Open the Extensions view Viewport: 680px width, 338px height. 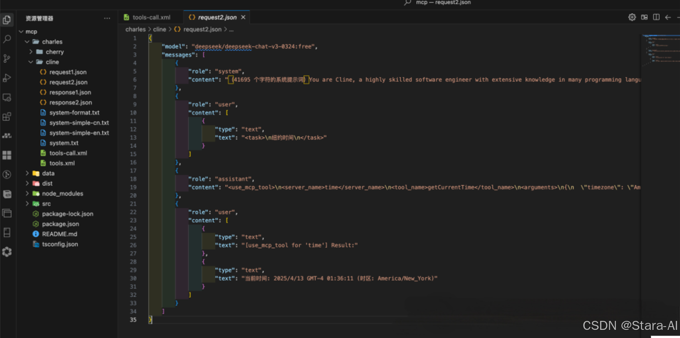pyautogui.click(x=7, y=117)
